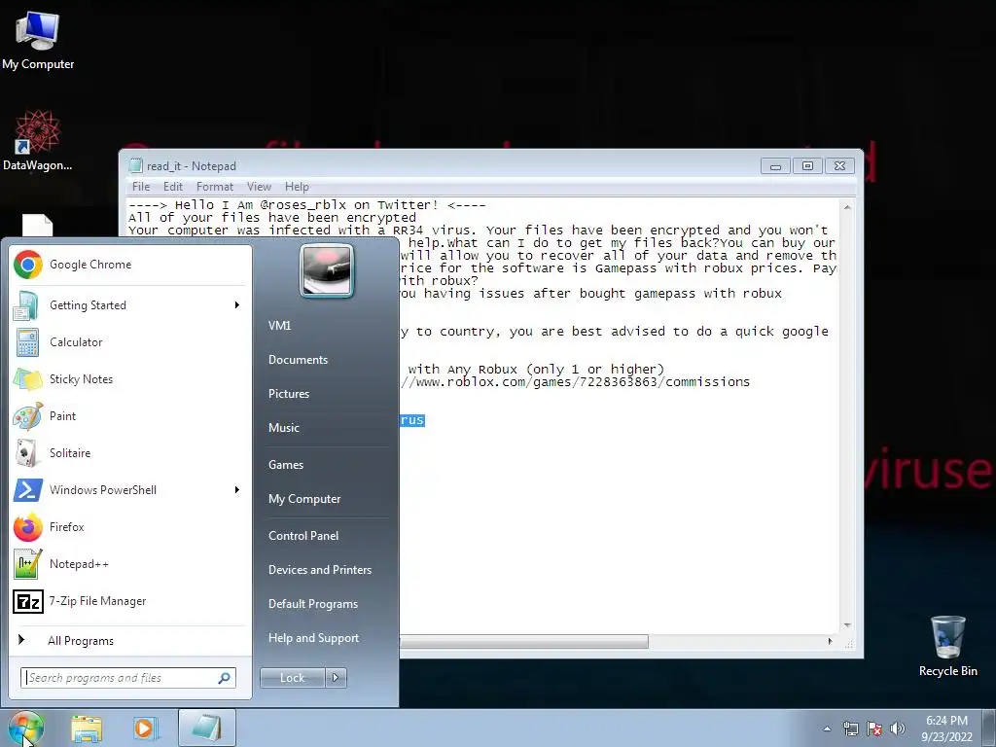Open the volume speaker icon
996x747 pixels.
[898, 729]
